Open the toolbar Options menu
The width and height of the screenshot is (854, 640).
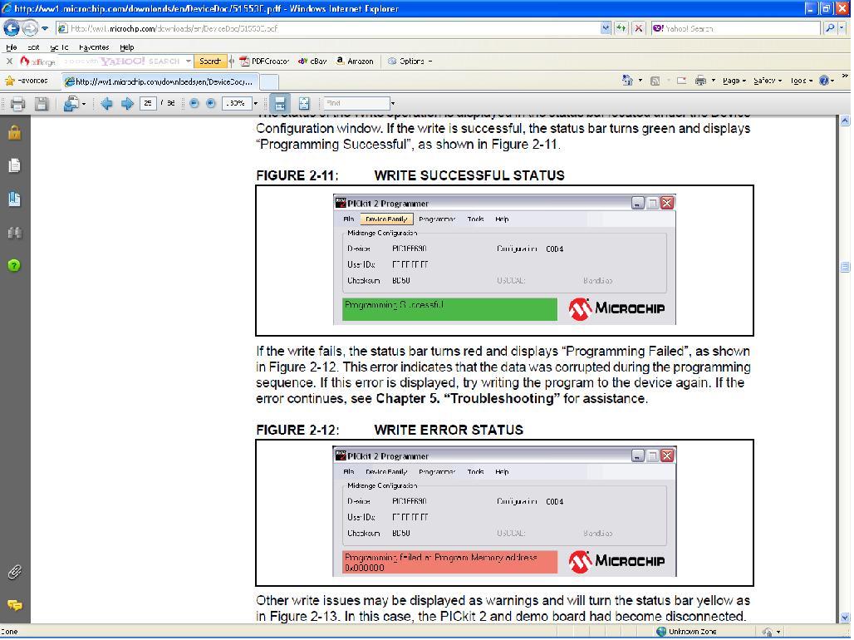tap(409, 61)
